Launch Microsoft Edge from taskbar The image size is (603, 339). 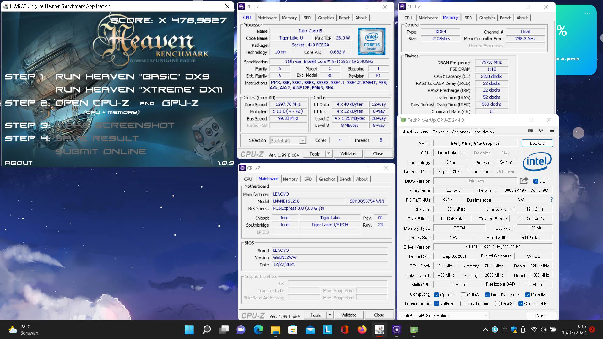[258, 330]
